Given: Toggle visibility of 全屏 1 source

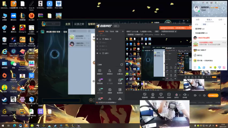Looking at the screenshot, I should point(97,53).
